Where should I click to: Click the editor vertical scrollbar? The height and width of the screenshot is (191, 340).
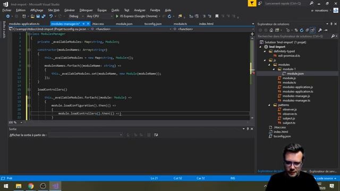pyautogui.click(x=252, y=78)
